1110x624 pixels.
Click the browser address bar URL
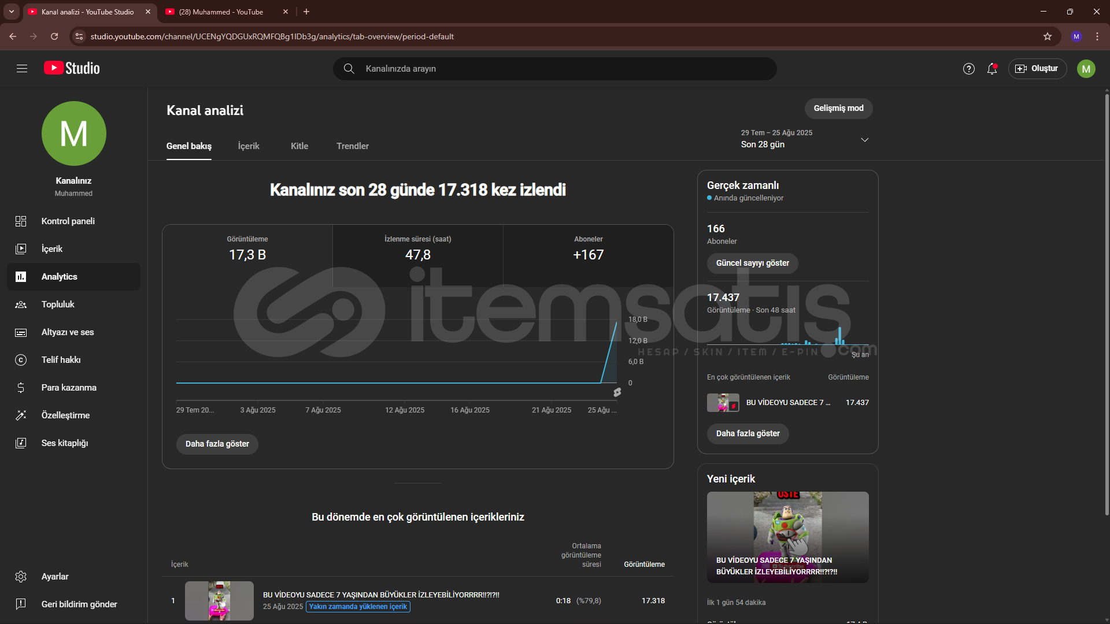pos(272,36)
